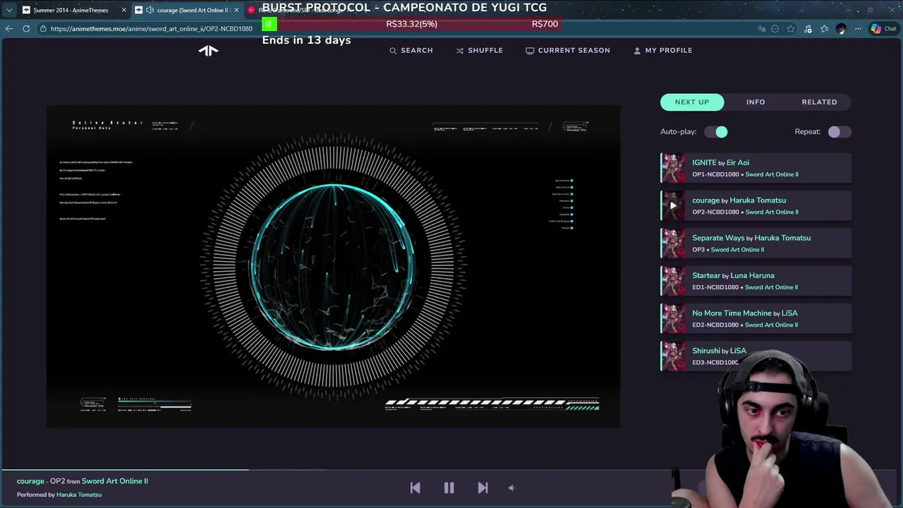Play Shirushi from the queue
Image resolution: width=903 pixels, height=508 pixels.
pos(756,356)
